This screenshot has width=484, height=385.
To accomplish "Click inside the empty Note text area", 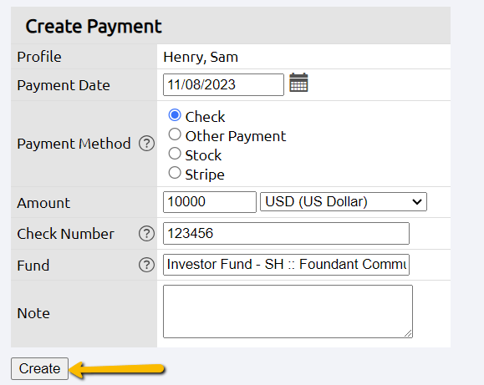I will (x=288, y=312).
